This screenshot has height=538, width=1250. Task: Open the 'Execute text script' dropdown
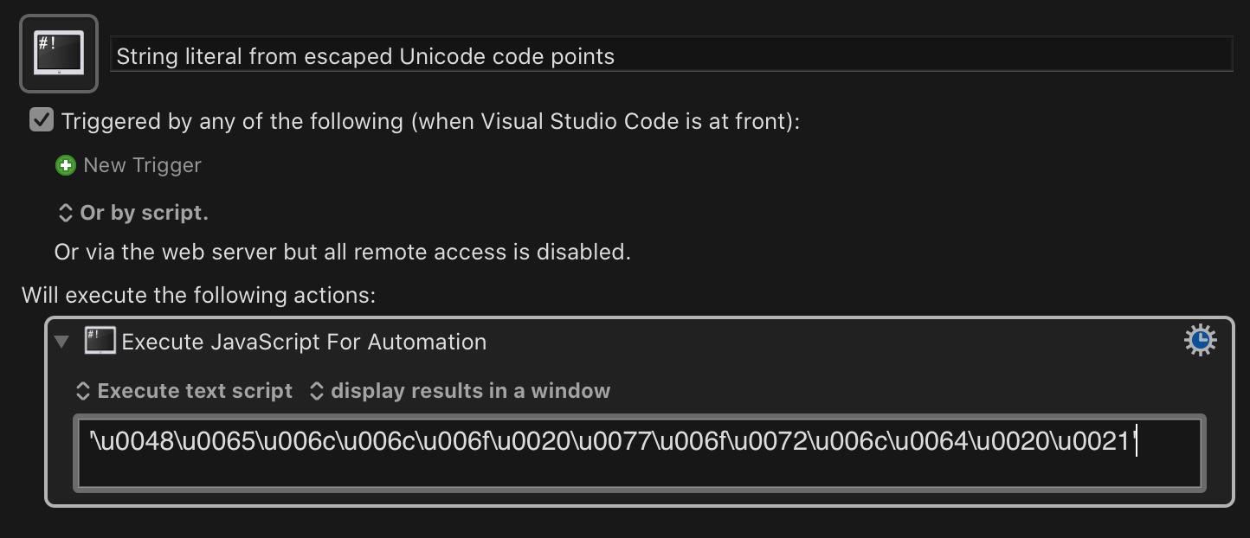click(x=183, y=391)
